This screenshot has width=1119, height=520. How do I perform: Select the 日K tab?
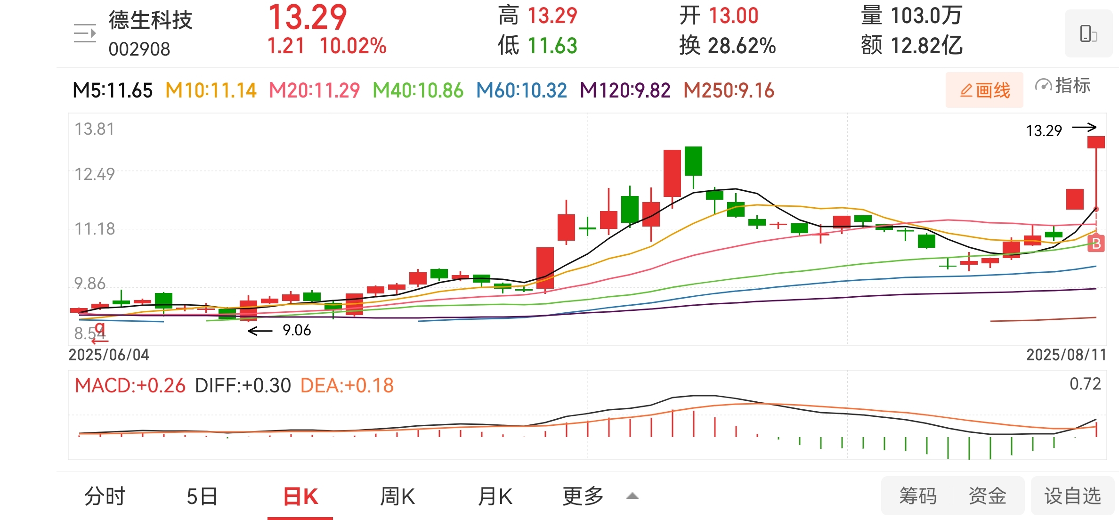(300, 496)
